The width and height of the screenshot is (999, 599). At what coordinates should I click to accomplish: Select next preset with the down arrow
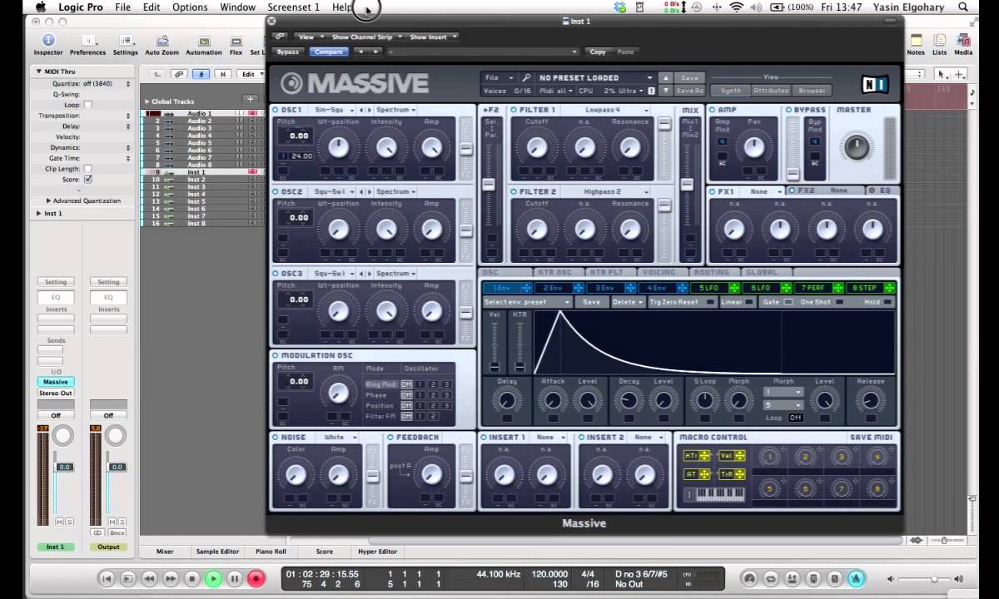664,91
